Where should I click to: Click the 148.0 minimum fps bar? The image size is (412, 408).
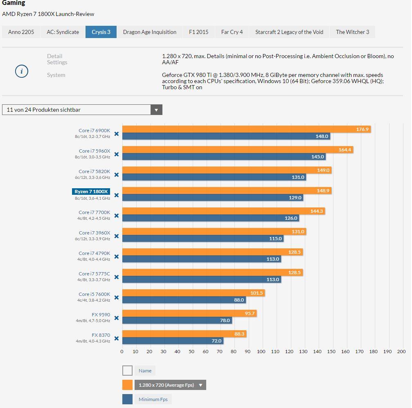point(226,136)
